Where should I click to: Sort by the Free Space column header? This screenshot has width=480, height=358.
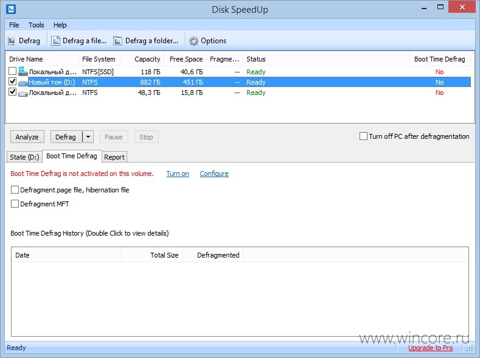click(186, 59)
